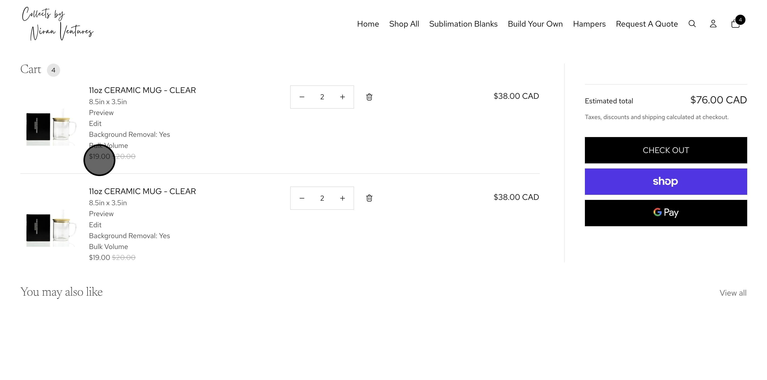Image resolution: width=767 pixels, height=380 pixels.
Task: Click Edit link on second mug
Action: pos(95,225)
